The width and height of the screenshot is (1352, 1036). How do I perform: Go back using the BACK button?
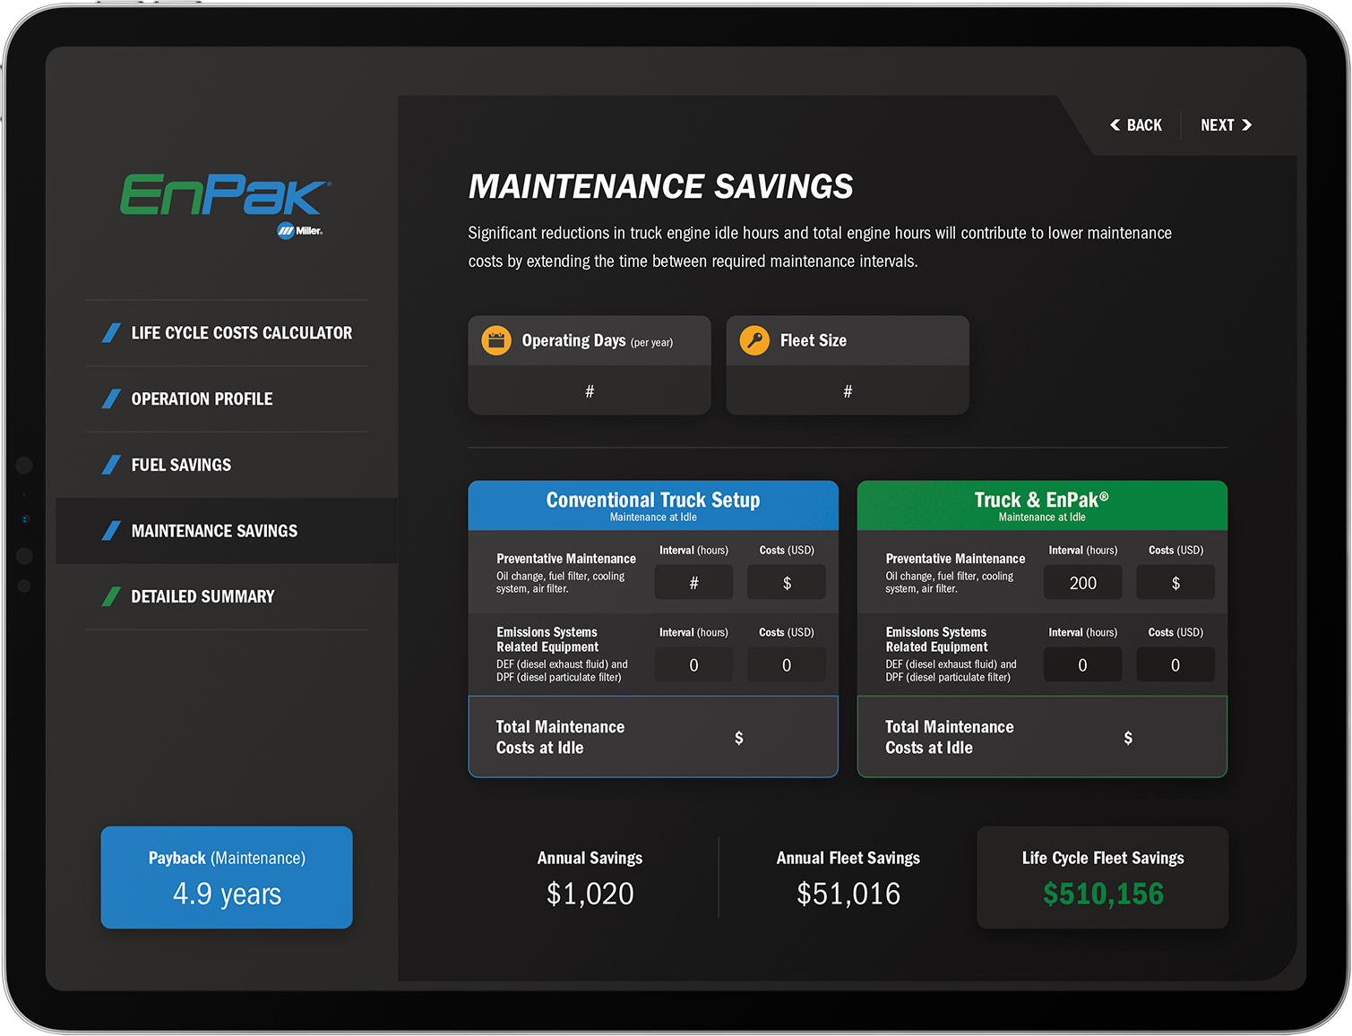[x=1136, y=125]
